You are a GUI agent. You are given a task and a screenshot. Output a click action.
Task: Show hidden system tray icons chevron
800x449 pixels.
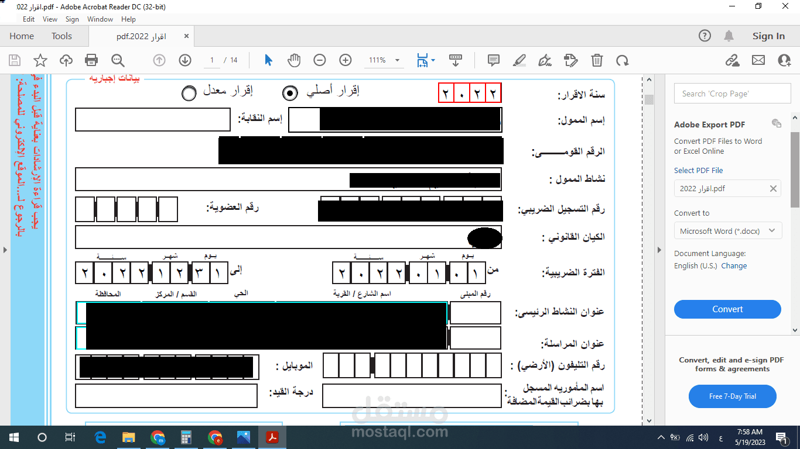click(661, 437)
